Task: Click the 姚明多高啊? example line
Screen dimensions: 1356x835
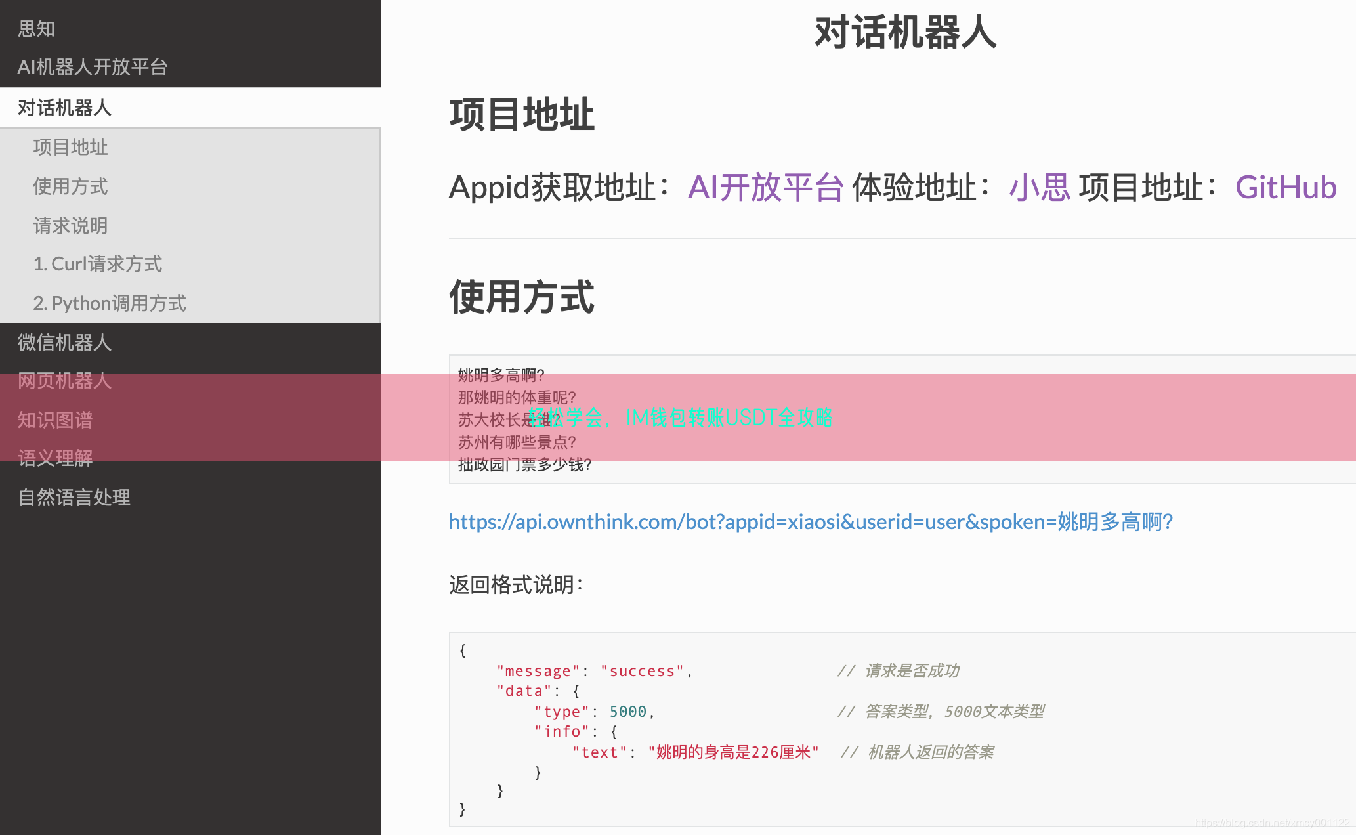Action: point(501,375)
